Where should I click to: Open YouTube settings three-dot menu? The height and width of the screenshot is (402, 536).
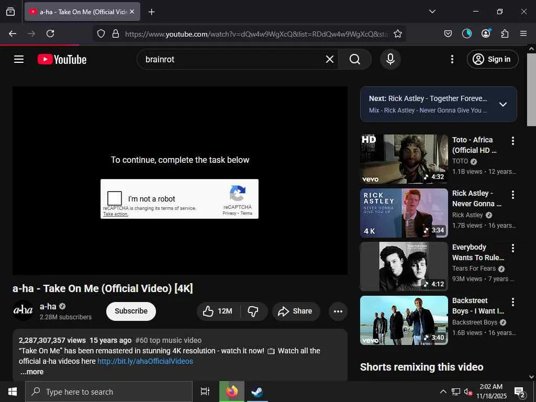452,60
